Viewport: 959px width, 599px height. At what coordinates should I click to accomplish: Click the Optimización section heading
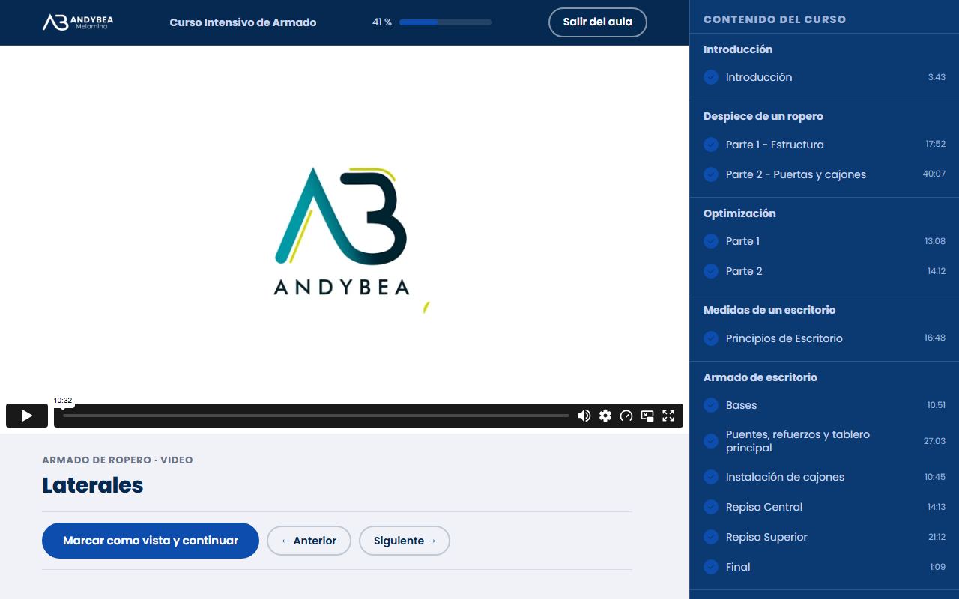[739, 213]
